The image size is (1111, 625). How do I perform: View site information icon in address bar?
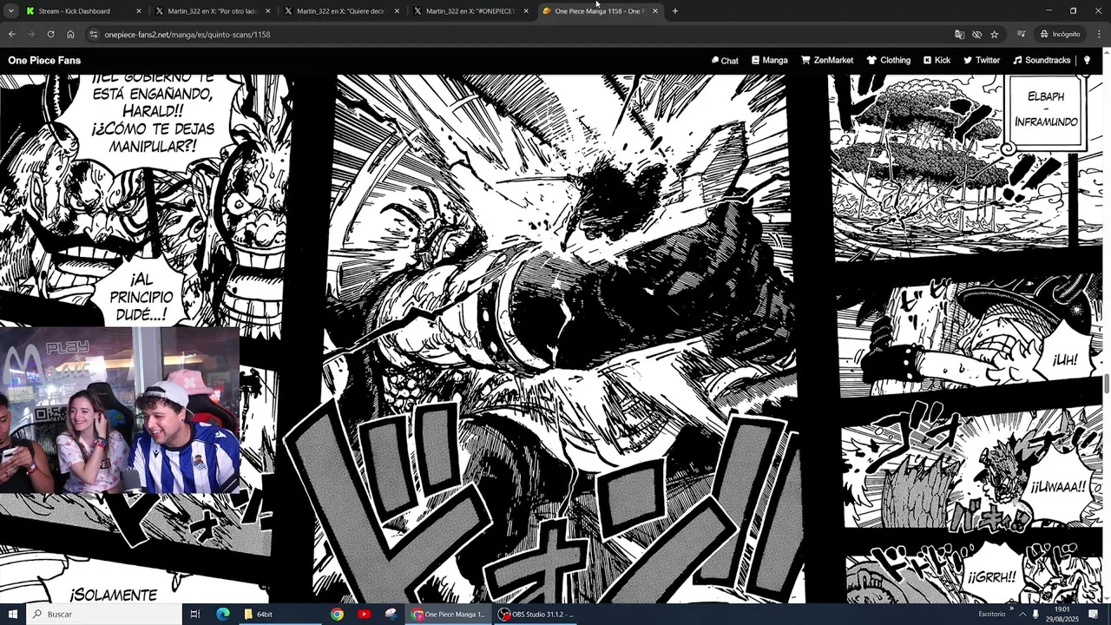click(x=94, y=35)
